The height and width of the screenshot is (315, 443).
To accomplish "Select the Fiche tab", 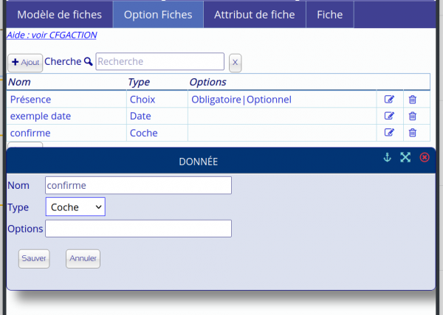I will (329, 15).
